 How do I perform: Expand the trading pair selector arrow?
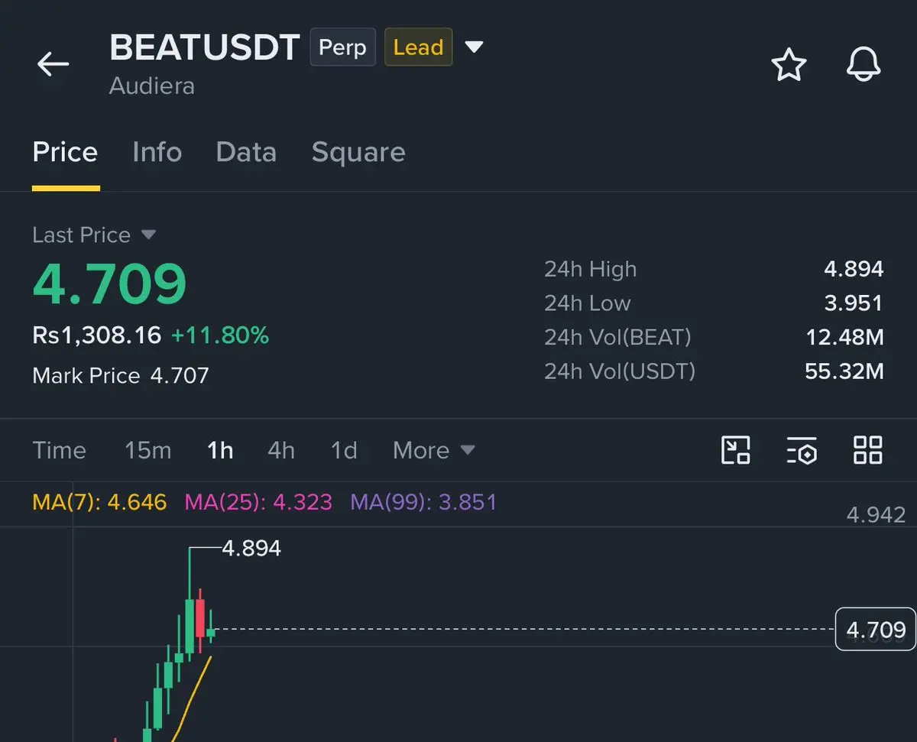pos(475,47)
